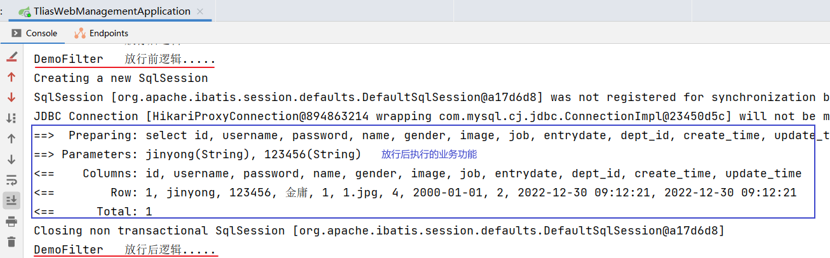Toggle scroll to end of console
830x258 pixels.
click(x=11, y=200)
